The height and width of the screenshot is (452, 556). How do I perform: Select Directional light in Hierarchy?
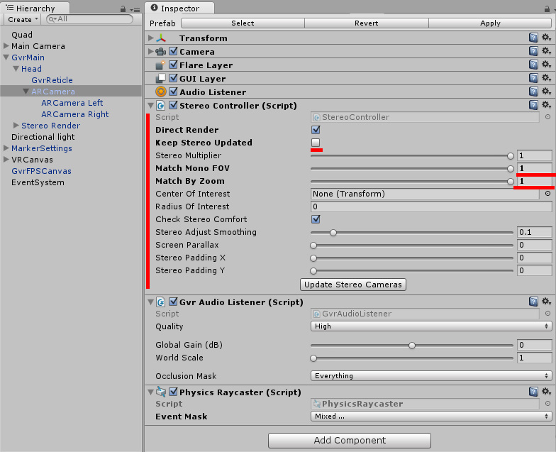pos(43,137)
